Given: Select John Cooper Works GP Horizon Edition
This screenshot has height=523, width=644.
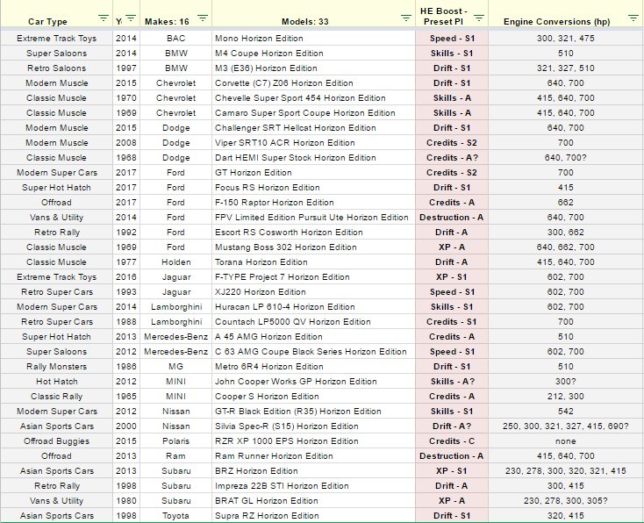Looking at the screenshot, I should [x=313, y=382].
